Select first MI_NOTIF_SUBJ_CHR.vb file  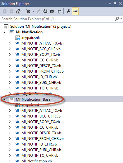tap(41, 83)
